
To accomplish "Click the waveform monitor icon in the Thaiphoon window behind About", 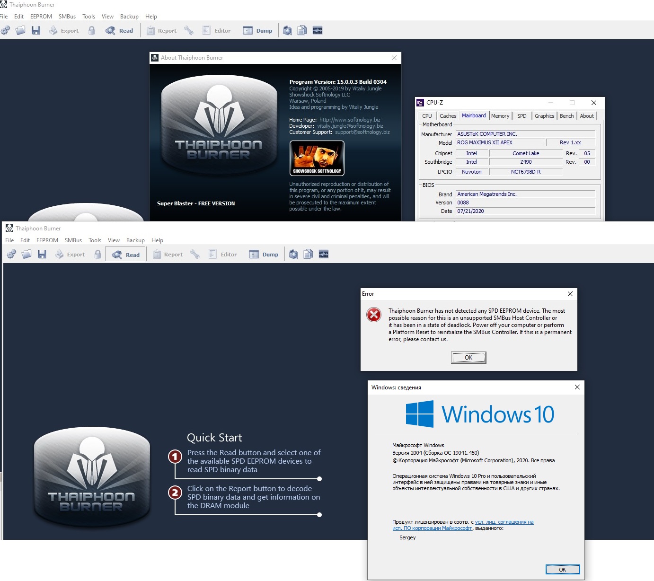I will coord(318,31).
